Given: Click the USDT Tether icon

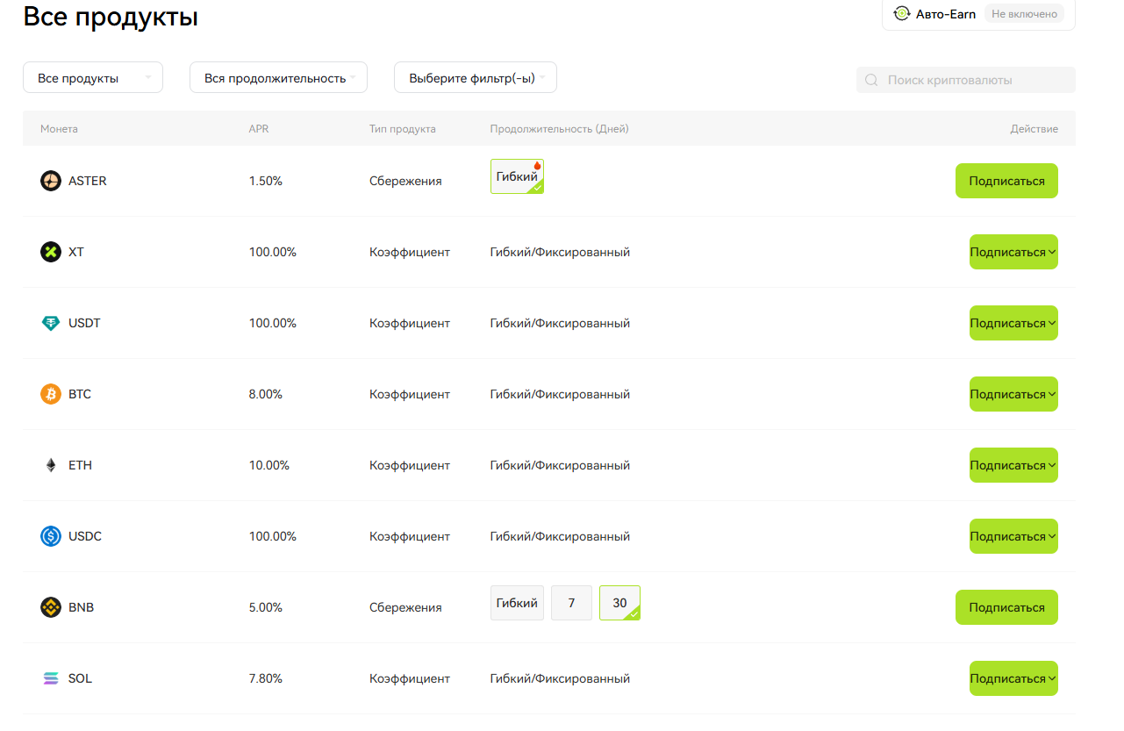Looking at the screenshot, I should (51, 323).
